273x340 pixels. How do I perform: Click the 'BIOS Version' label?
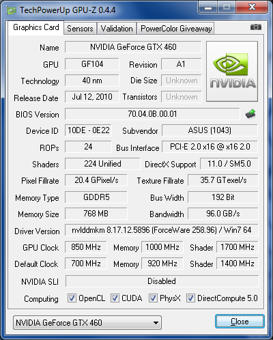(38, 115)
